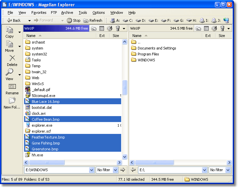Click the left pane vertical scrollbar thumb

point(125,87)
